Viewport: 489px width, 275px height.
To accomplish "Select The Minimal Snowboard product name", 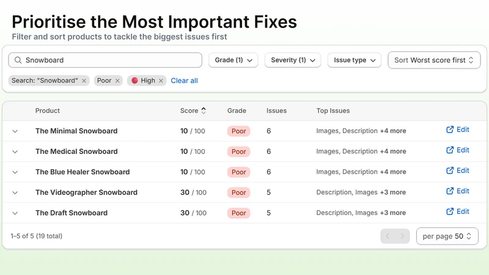I will tap(76, 131).
